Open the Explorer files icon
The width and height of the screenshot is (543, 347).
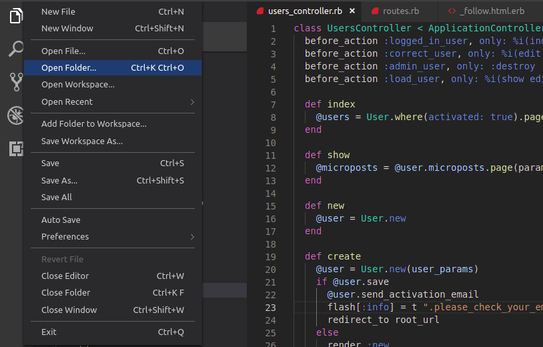[x=16, y=16]
